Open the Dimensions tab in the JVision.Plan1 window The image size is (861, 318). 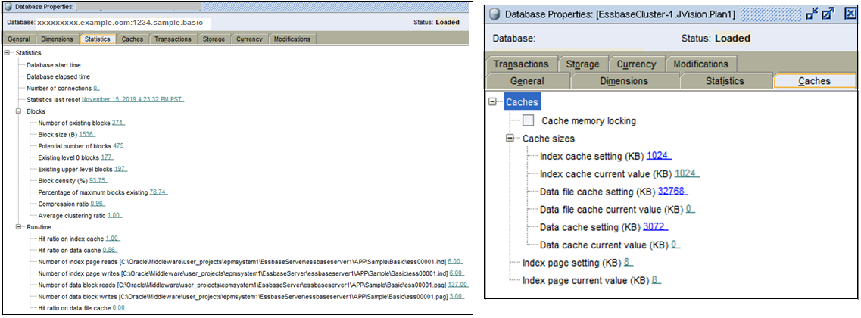tap(624, 81)
